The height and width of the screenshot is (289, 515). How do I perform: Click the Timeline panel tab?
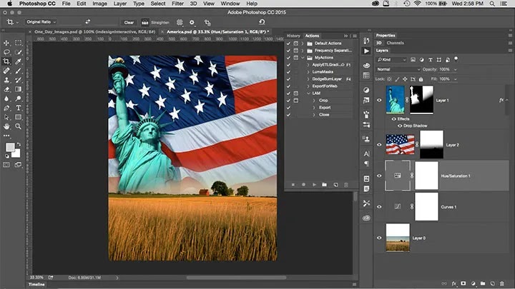[x=36, y=284]
